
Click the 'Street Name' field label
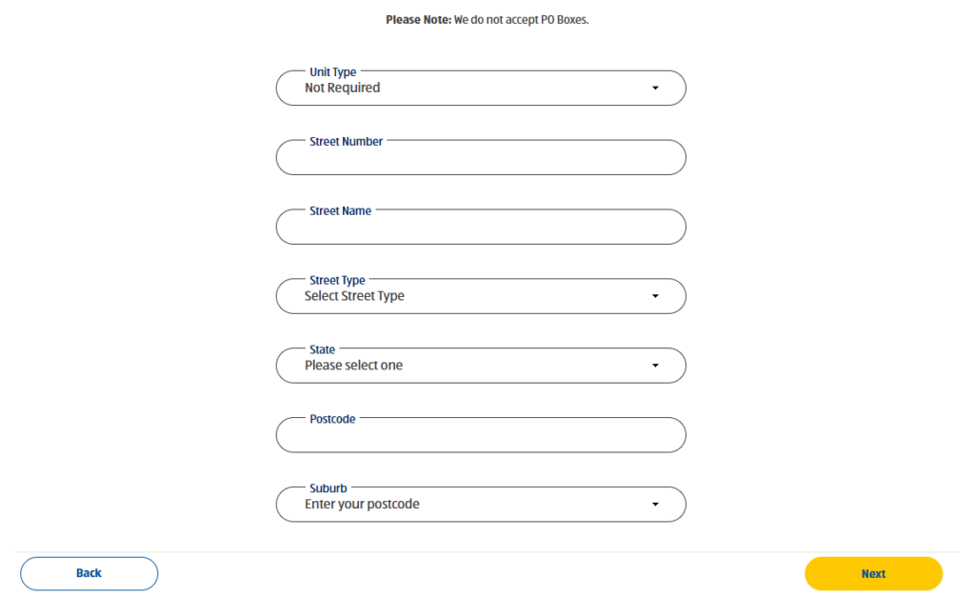point(340,211)
